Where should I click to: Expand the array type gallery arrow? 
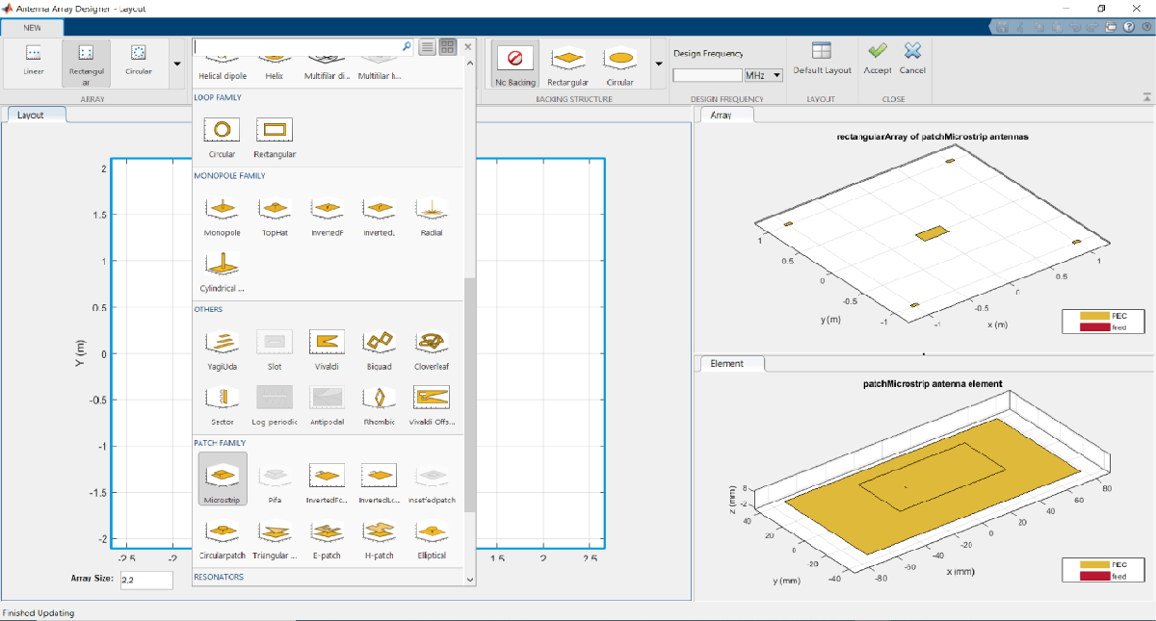pyautogui.click(x=177, y=65)
